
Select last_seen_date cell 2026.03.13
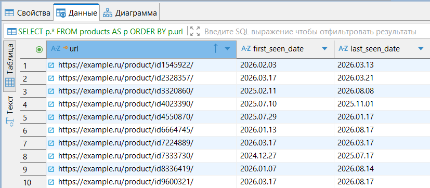(x=382, y=65)
